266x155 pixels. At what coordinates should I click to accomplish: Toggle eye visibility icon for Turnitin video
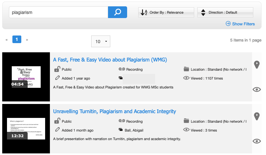pos(256,141)
